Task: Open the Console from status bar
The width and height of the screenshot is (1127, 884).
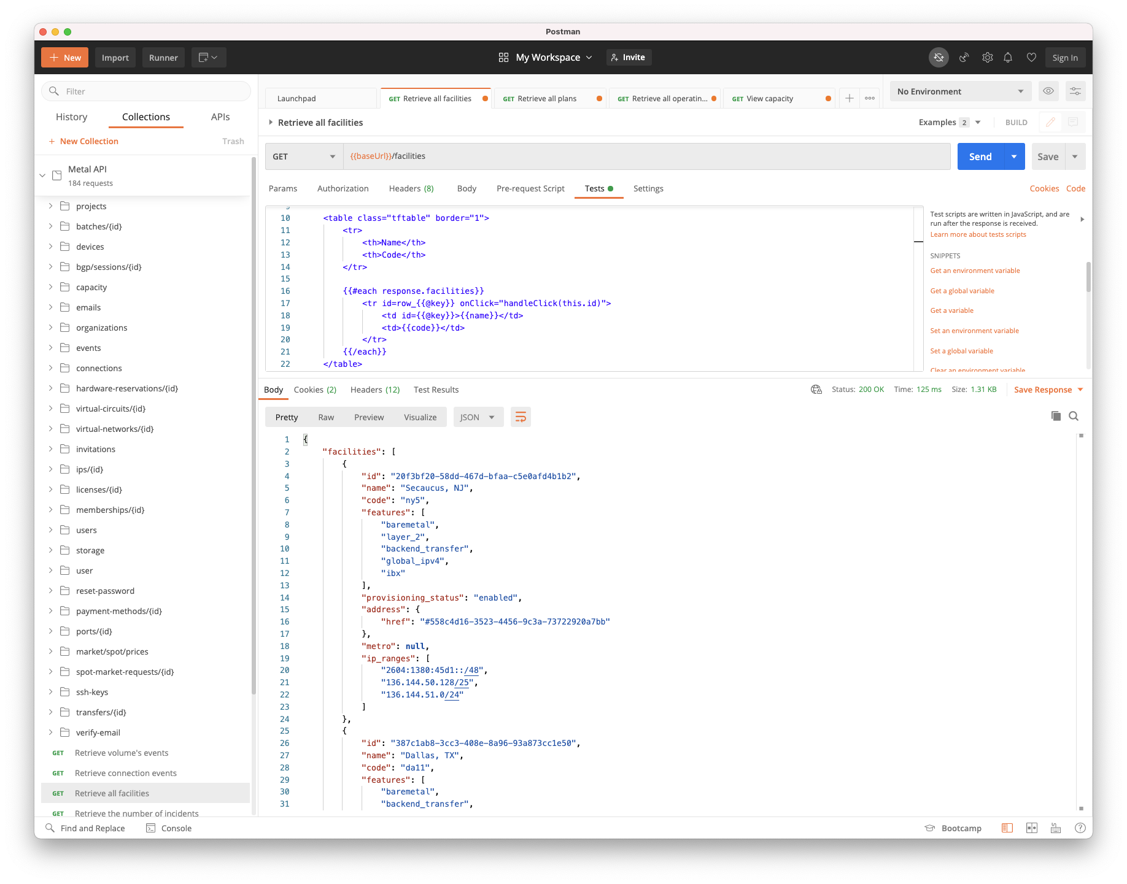Action: [169, 828]
